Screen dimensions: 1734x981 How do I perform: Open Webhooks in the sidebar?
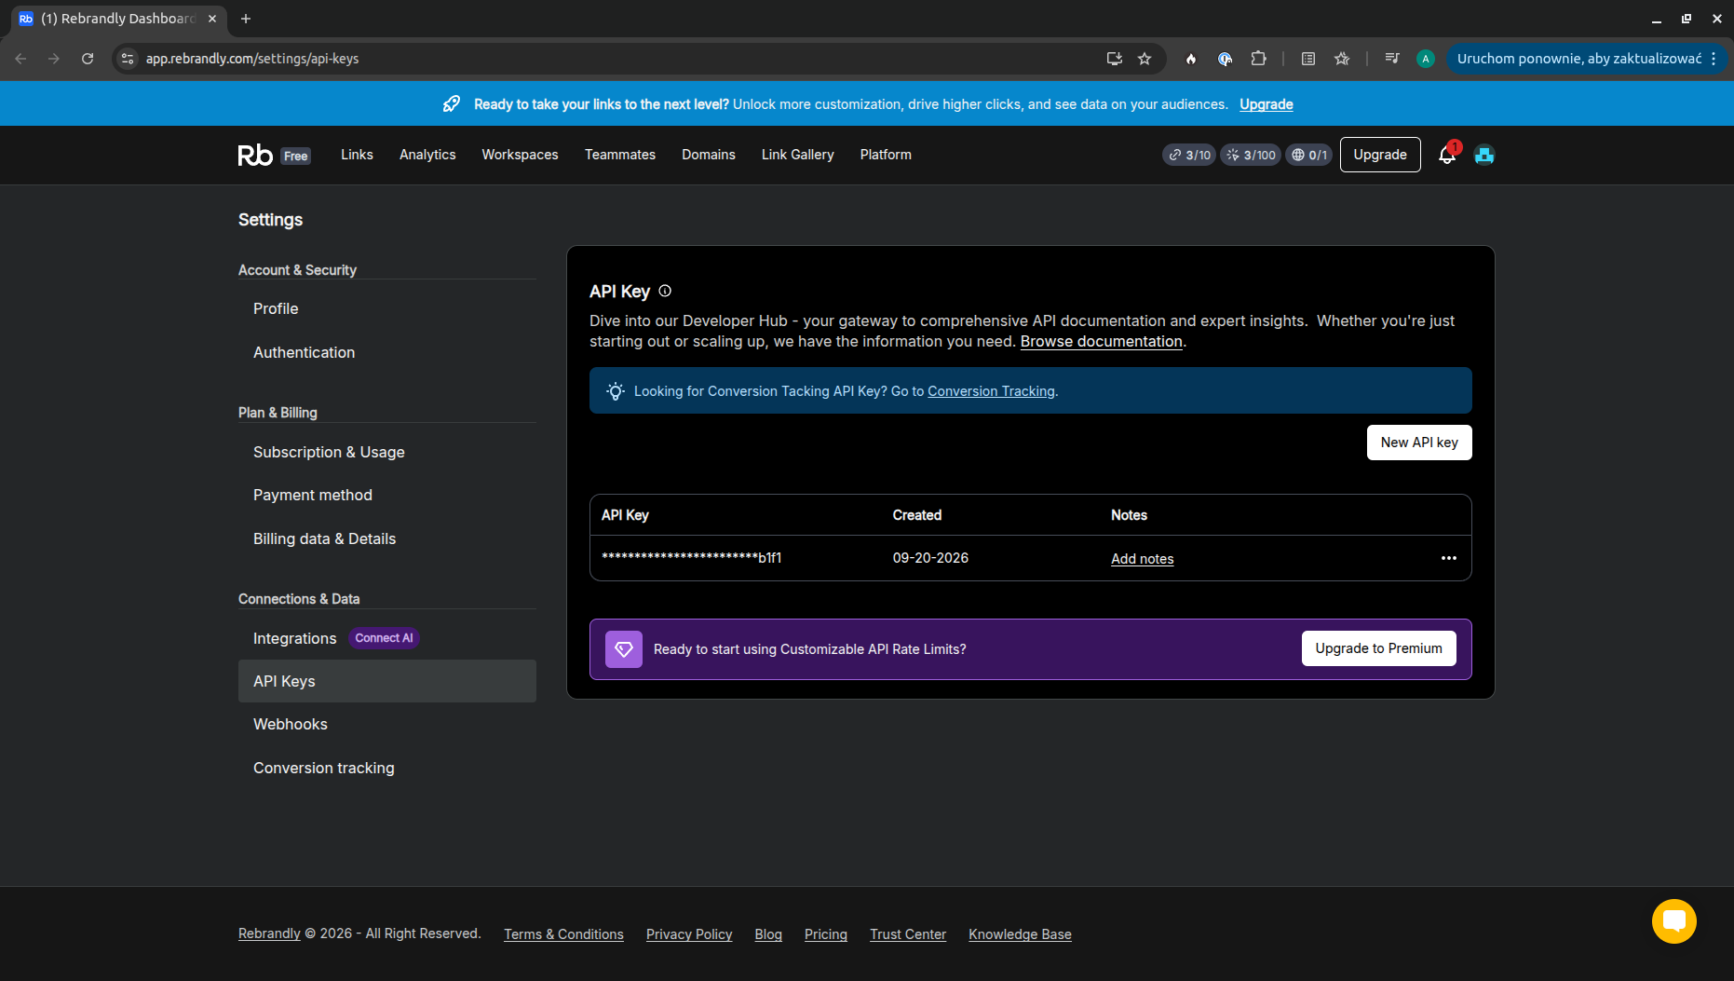[x=387, y=724]
